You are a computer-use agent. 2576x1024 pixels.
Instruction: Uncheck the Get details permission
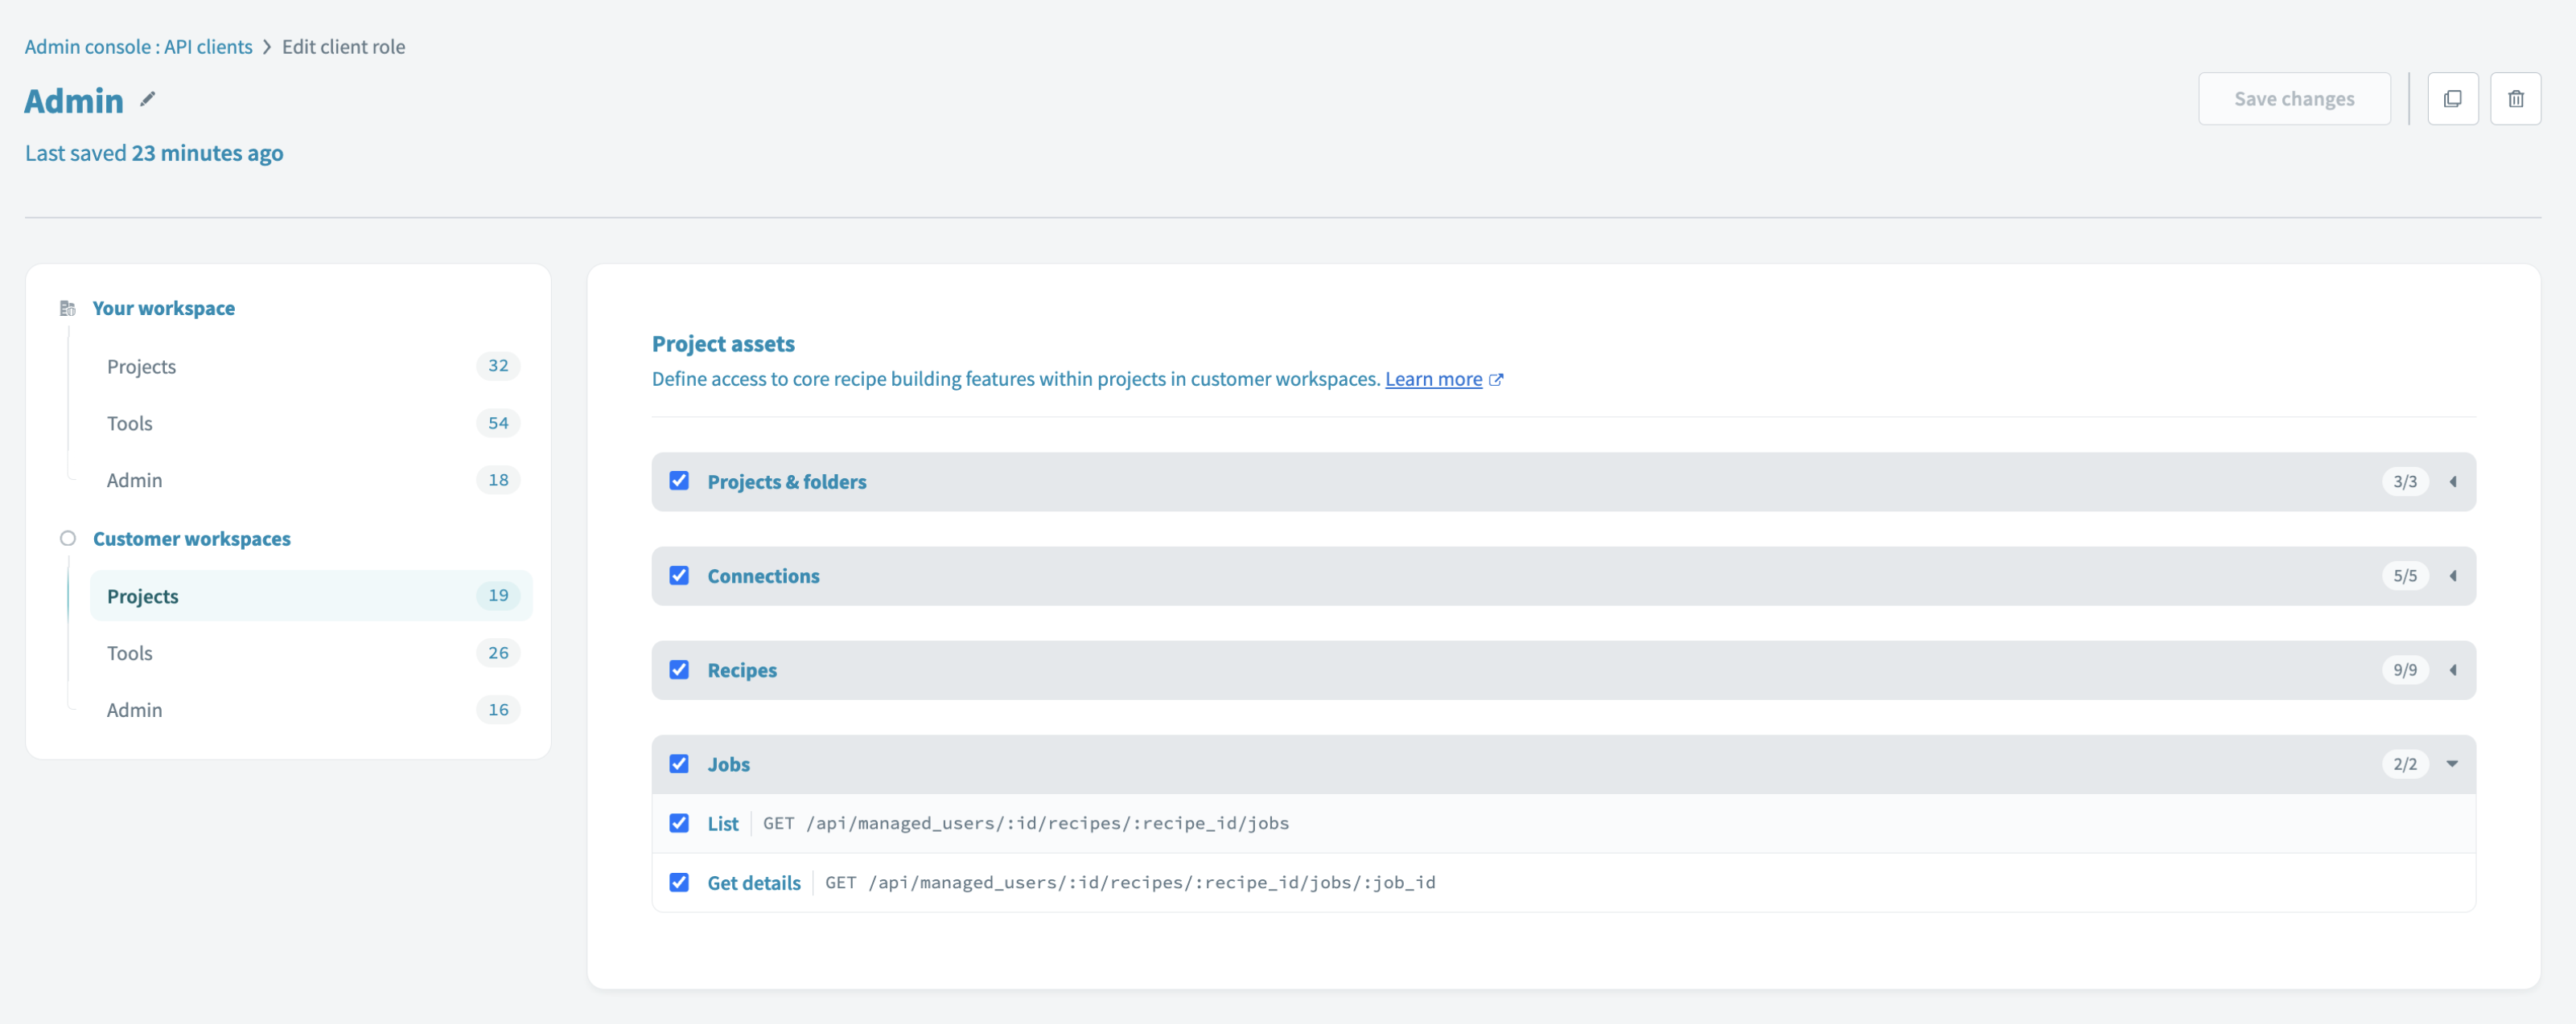(680, 883)
